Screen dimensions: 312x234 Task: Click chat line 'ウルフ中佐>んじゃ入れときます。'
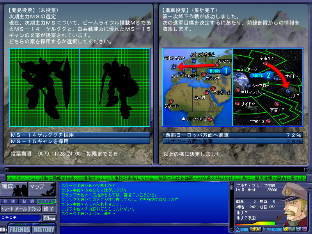tap(92, 204)
